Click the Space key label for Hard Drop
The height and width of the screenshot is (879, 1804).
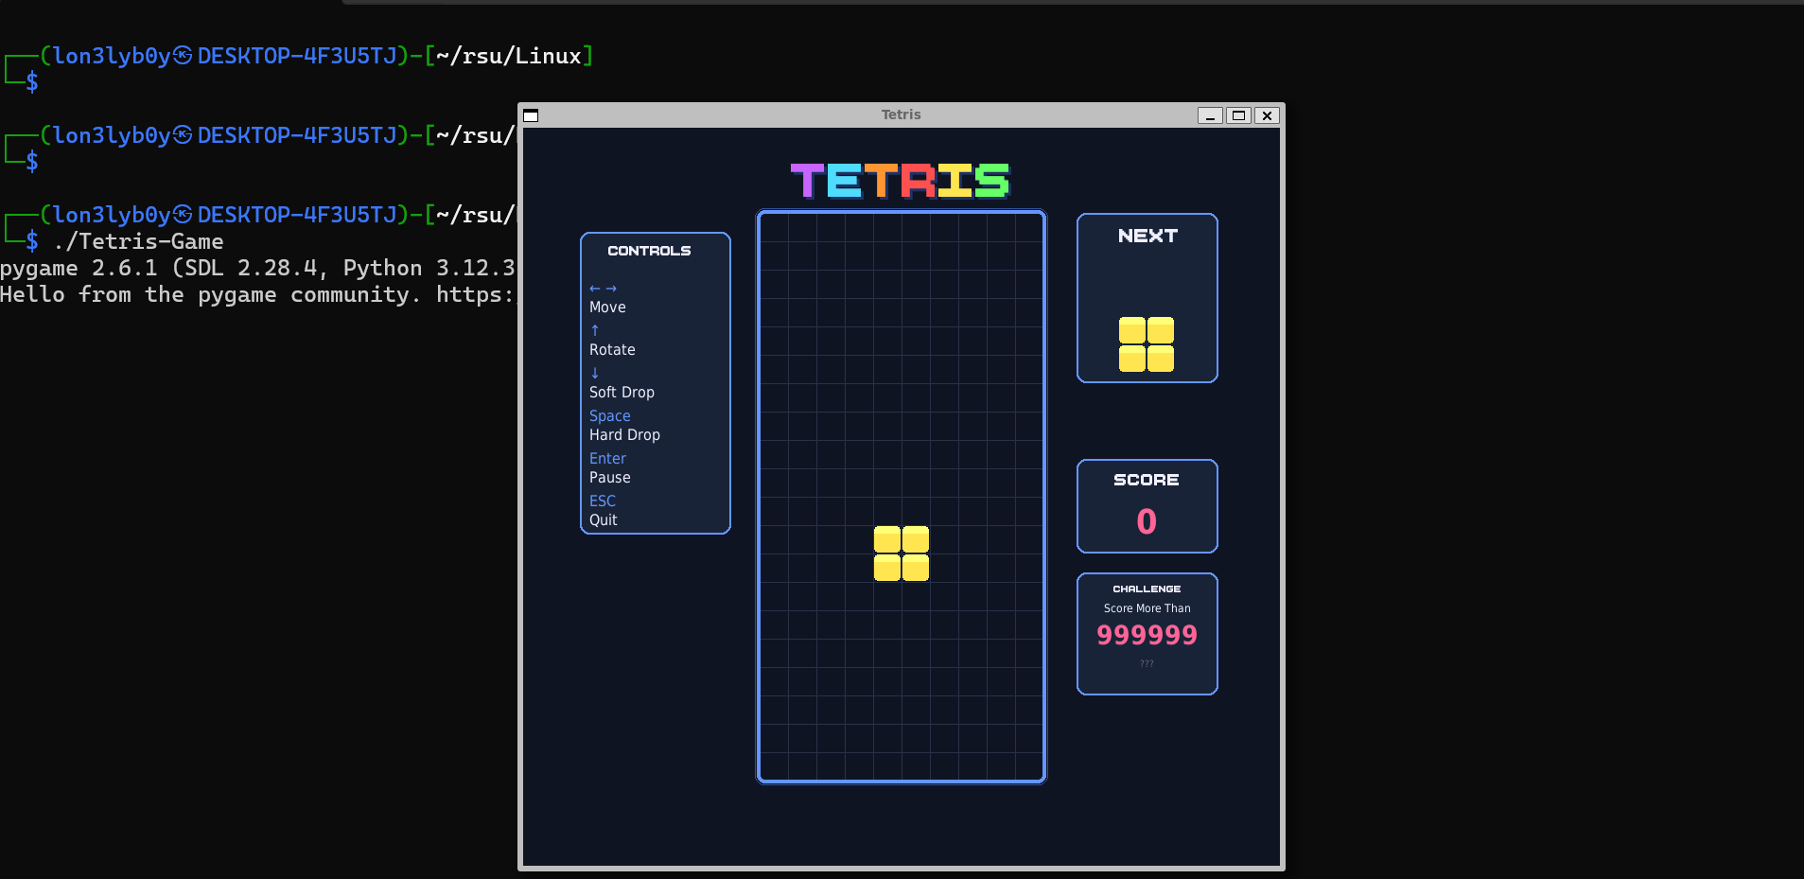(609, 416)
